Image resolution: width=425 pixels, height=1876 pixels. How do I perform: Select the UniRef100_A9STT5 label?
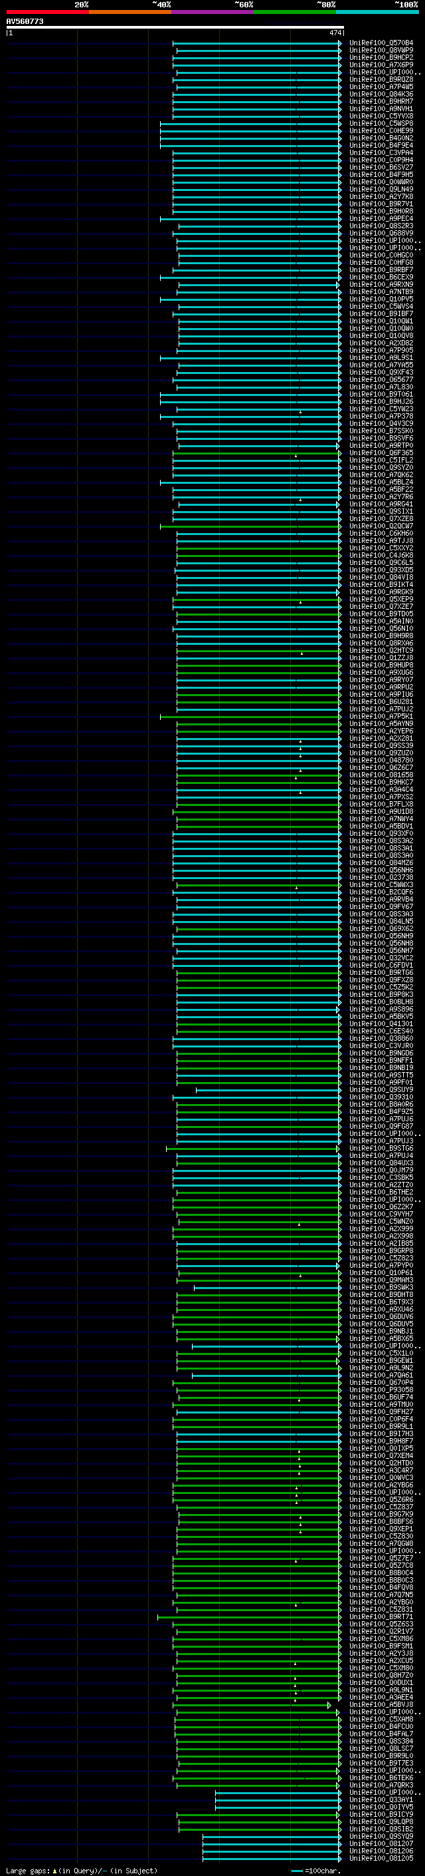pos(381,1075)
